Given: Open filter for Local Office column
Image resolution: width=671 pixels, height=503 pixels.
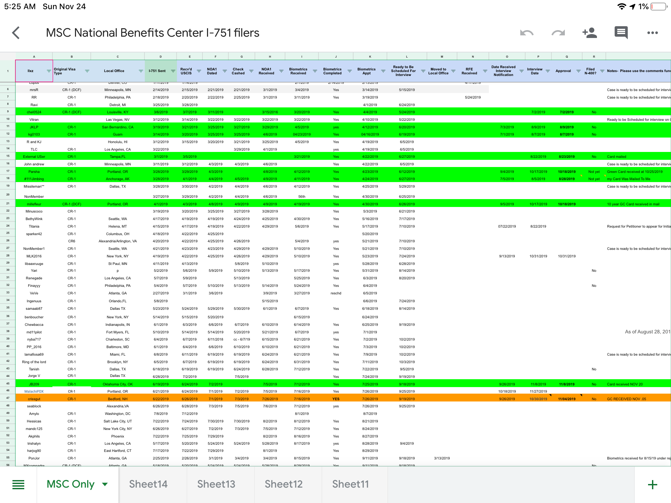Looking at the screenshot, I should [x=141, y=71].
